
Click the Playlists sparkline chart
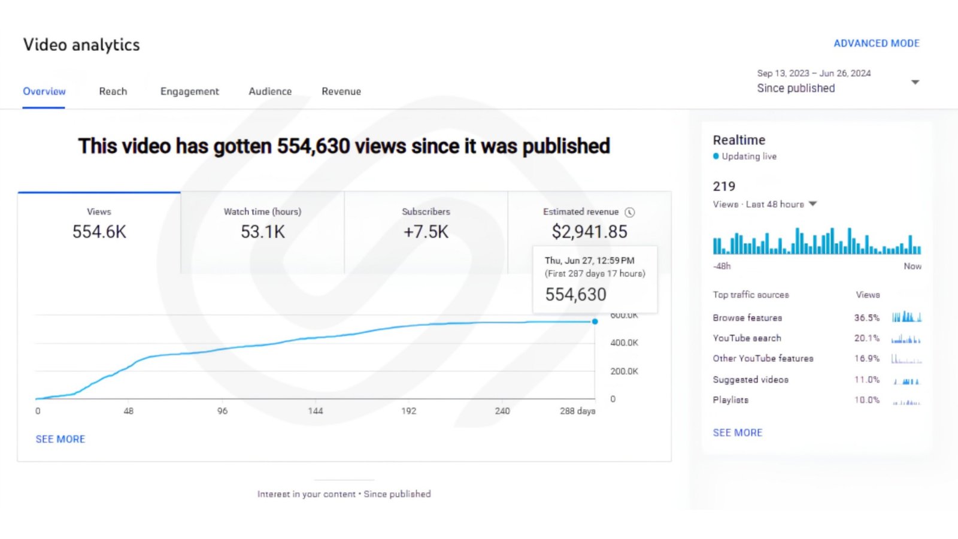coord(907,401)
